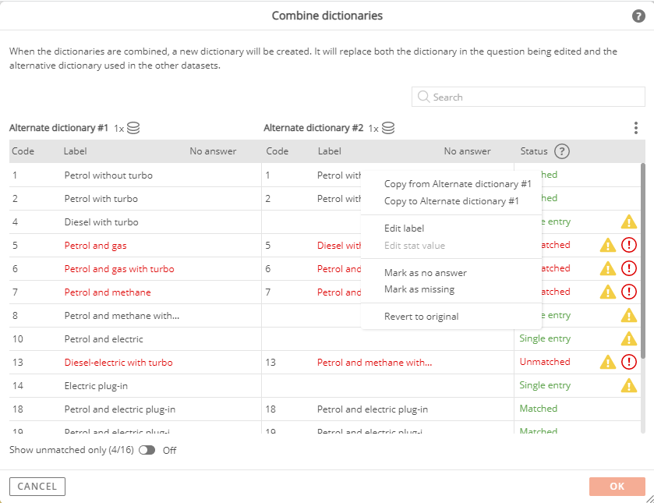654x503 pixels.
Task: Click the red error icon in the Petrol and methane row
Action: [x=628, y=292]
